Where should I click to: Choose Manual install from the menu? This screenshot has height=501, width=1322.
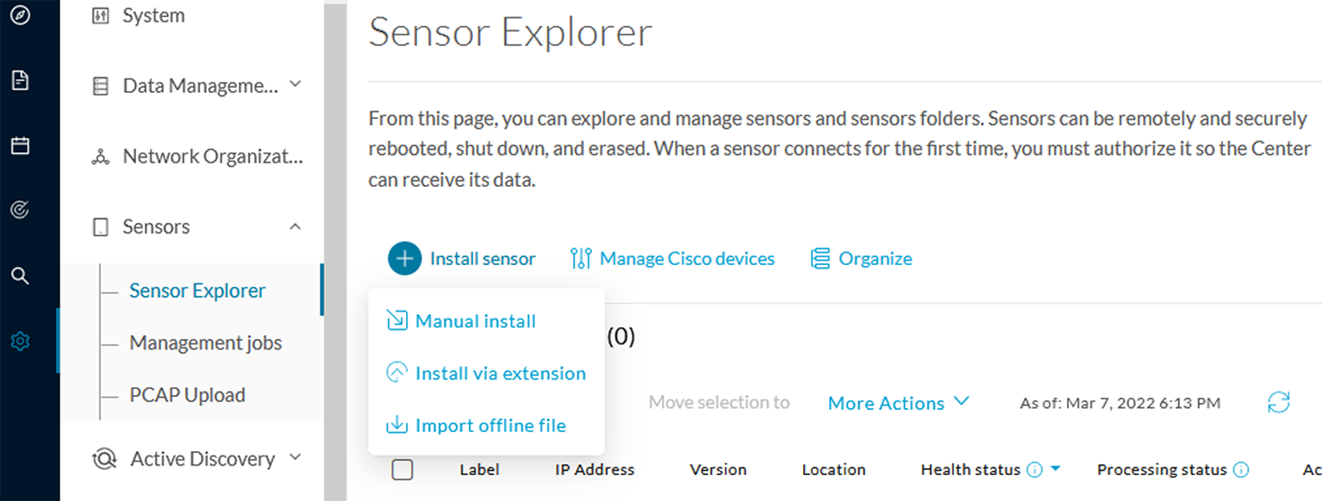462,321
